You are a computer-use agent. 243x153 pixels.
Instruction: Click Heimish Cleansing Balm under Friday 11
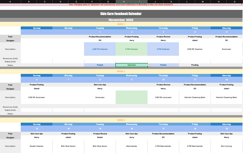[x=195, y=97]
